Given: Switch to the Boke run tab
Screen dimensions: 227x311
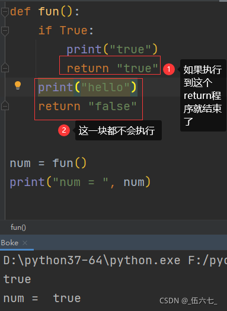Looking at the screenshot, I should (9, 243).
